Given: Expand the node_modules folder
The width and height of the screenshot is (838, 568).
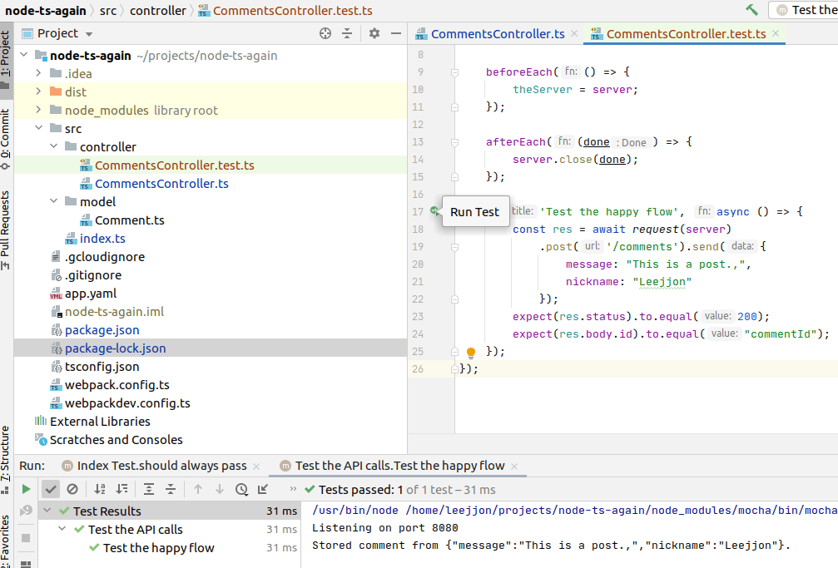Looking at the screenshot, I should [38, 110].
